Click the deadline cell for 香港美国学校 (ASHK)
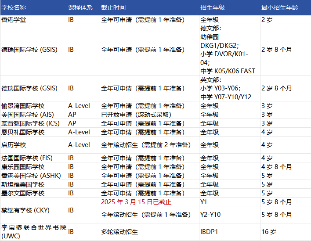The height and width of the screenshot is (241, 311). (x=149, y=176)
